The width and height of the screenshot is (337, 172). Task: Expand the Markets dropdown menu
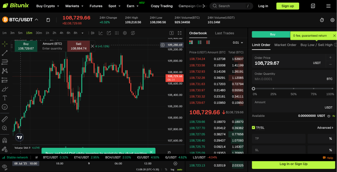74,6
